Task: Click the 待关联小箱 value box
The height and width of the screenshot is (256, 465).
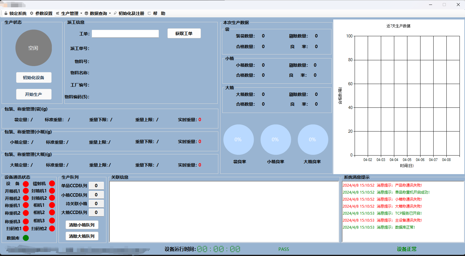Action: tap(96, 204)
